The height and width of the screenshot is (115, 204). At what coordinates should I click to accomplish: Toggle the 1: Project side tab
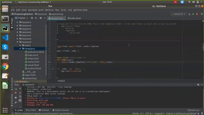12,23
